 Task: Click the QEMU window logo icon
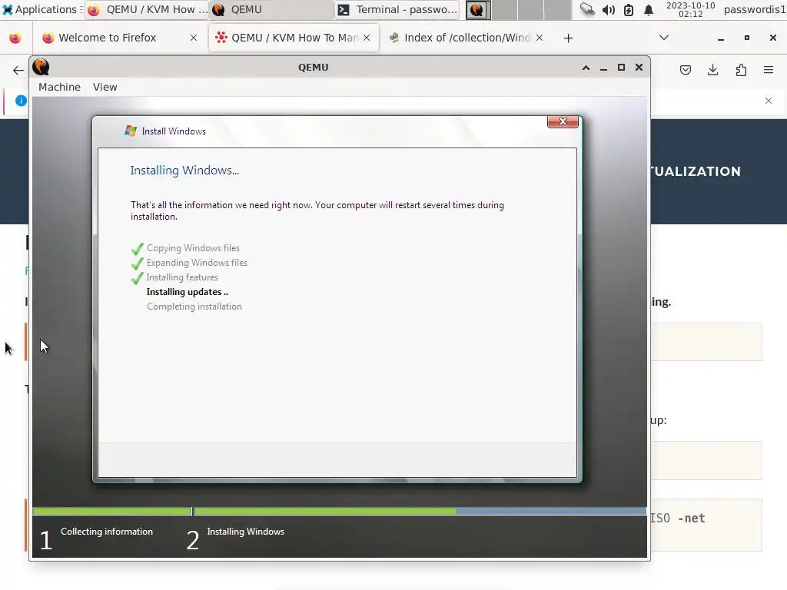[x=42, y=68]
